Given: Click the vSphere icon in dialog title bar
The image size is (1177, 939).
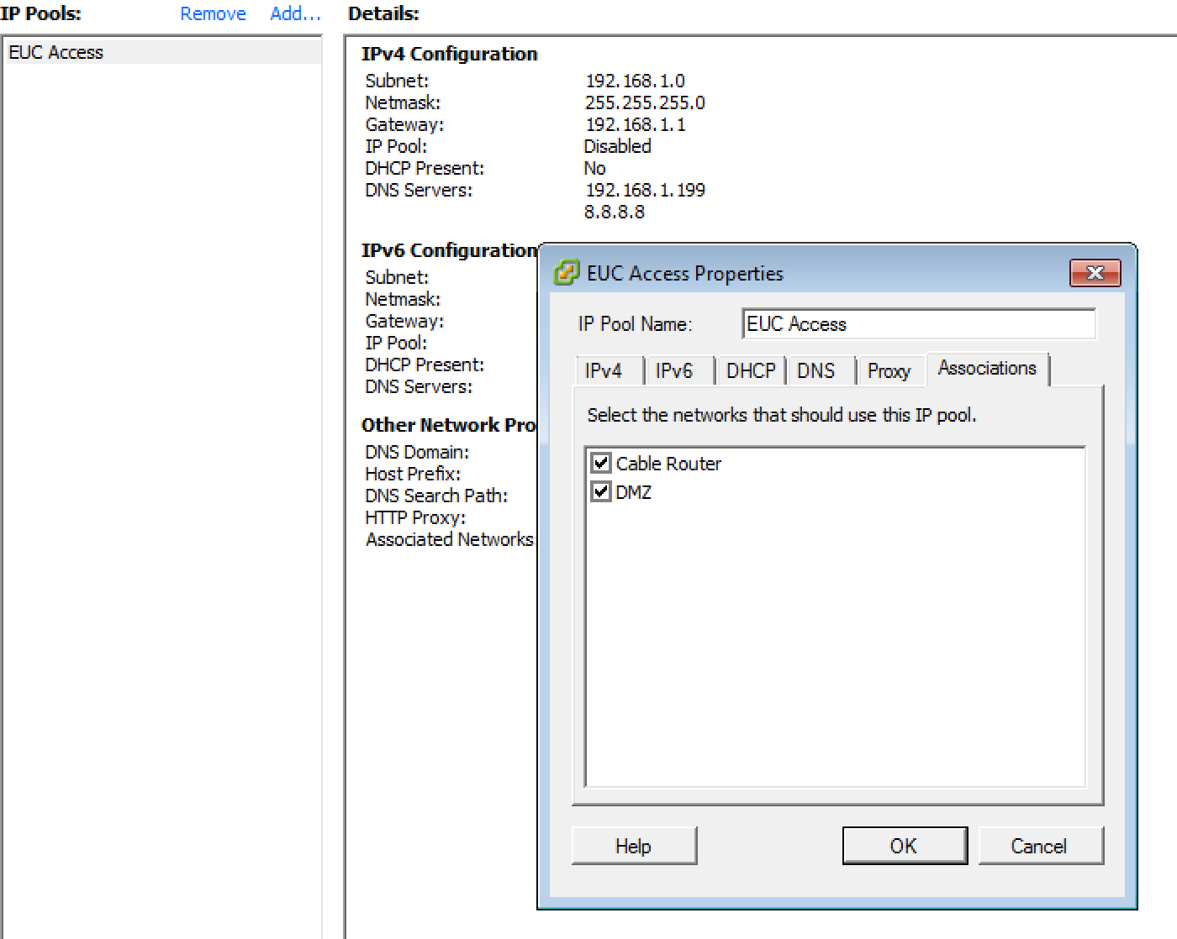Looking at the screenshot, I should [567, 273].
